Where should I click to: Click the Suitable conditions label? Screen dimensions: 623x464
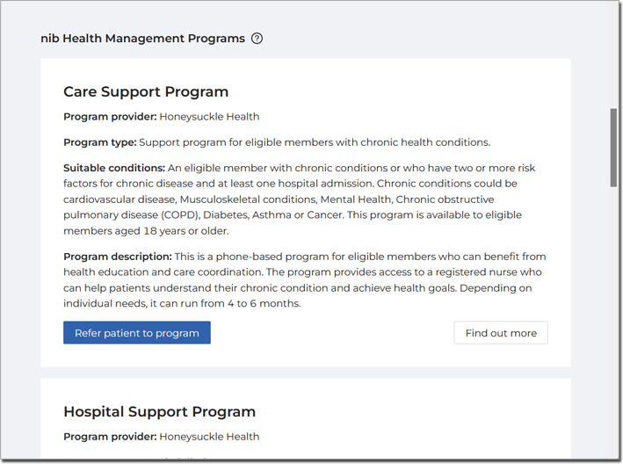coord(114,168)
